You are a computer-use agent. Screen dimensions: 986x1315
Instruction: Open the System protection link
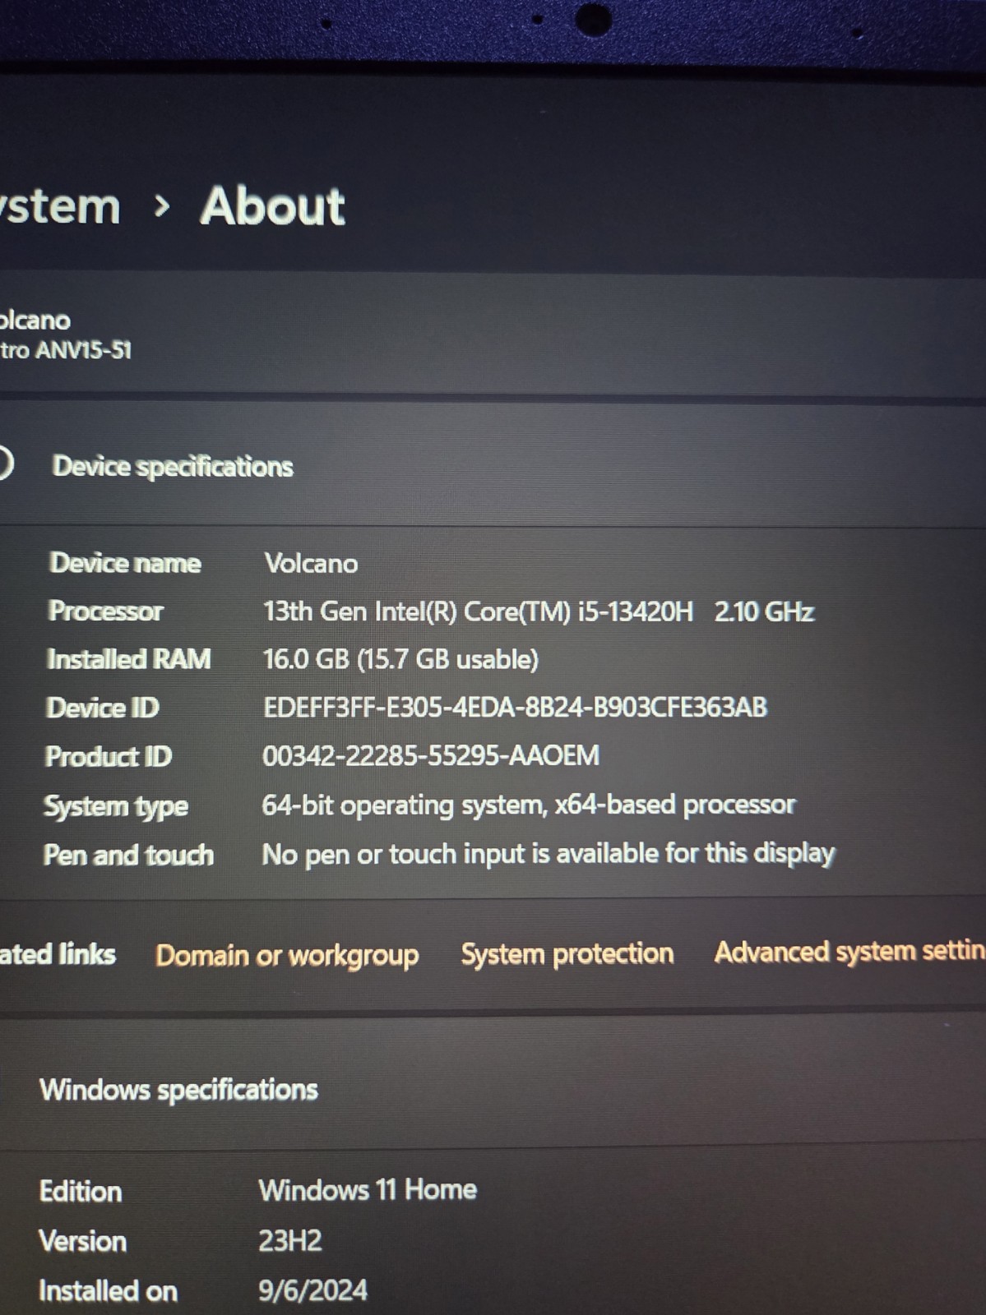click(567, 953)
